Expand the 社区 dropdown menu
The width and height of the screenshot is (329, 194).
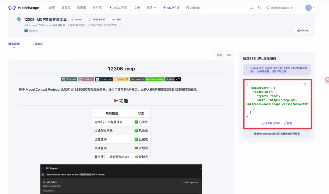point(151,8)
